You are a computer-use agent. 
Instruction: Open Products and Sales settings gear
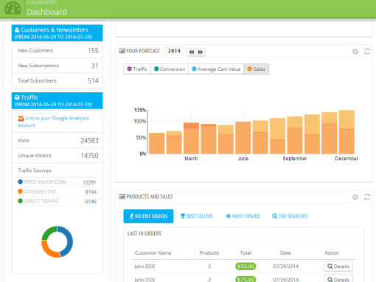pyautogui.click(x=355, y=197)
